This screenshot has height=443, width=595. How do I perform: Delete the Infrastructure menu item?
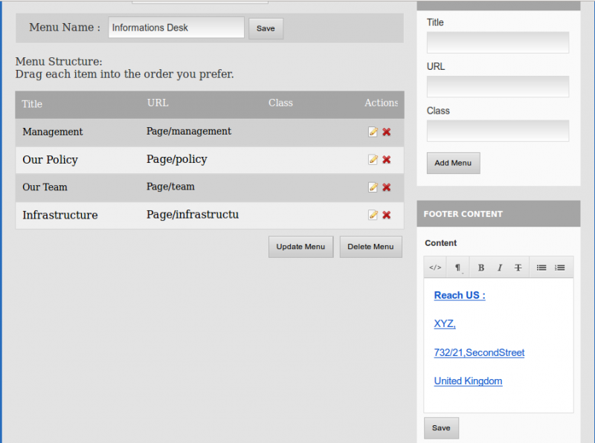pyautogui.click(x=387, y=215)
